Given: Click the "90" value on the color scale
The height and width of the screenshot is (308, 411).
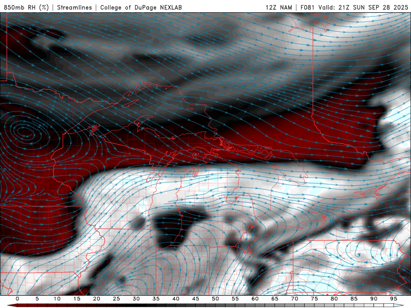Looking at the screenshot, I should pyautogui.click(x=374, y=299).
